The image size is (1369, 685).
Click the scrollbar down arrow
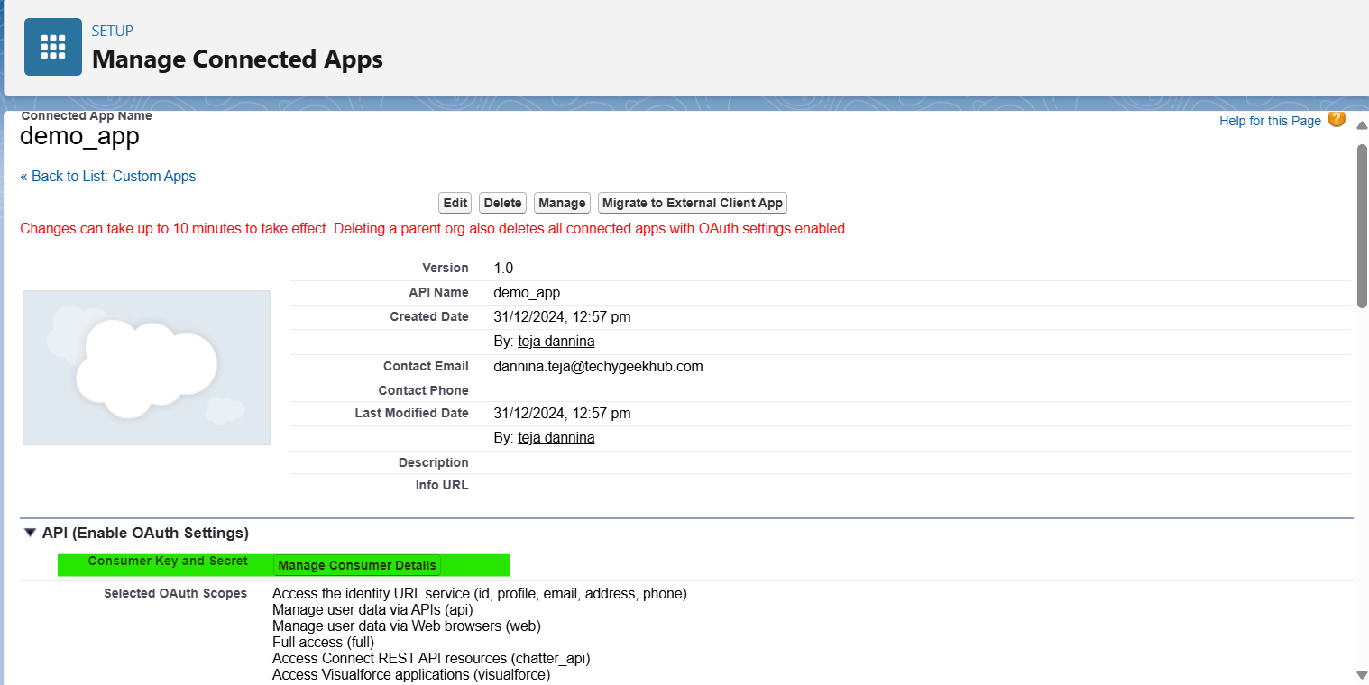(1362, 674)
